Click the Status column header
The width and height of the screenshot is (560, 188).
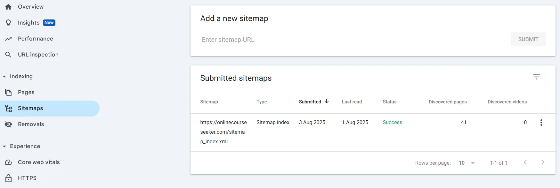(390, 102)
